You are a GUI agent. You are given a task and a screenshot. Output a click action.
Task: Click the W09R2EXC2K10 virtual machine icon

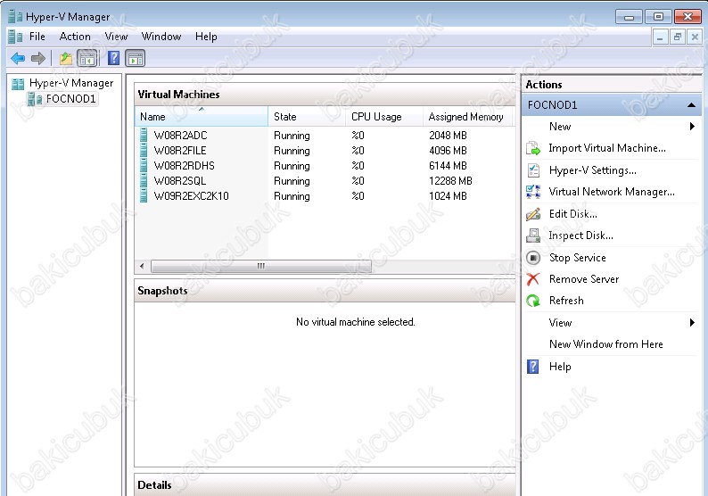[144, 195]
